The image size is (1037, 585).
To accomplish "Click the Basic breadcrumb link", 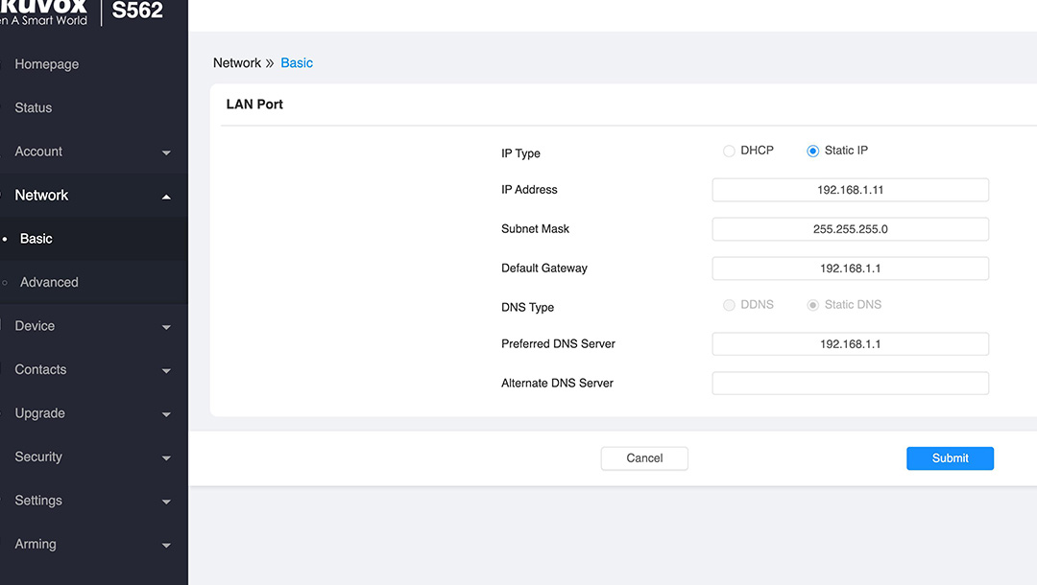I will pos(297,63).
